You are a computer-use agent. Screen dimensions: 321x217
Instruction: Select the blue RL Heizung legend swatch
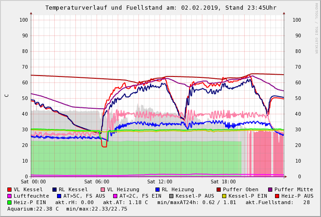pyautogui.click(x=157, y=189)
